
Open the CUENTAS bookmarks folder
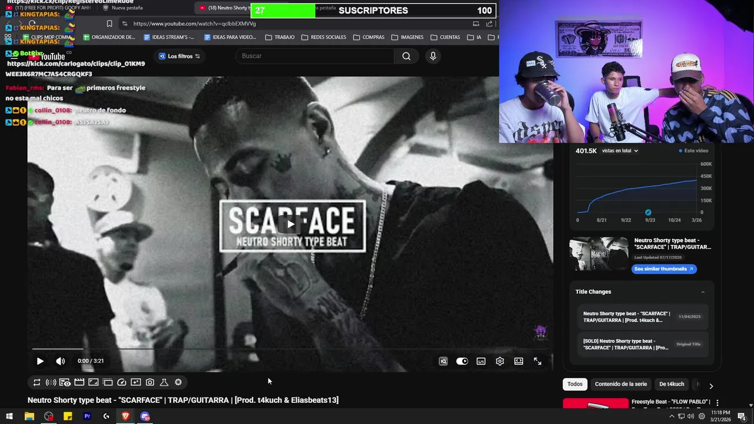tap(445, 37)
